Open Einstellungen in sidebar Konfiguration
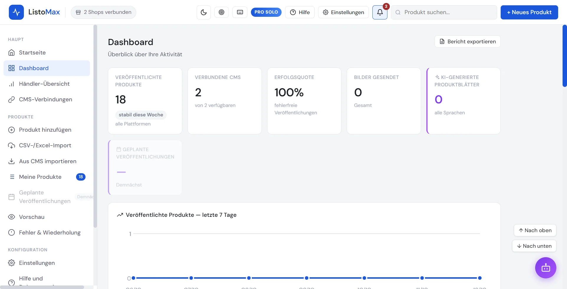Viewport: 567px width, 289px height. (x=47, y=263)
